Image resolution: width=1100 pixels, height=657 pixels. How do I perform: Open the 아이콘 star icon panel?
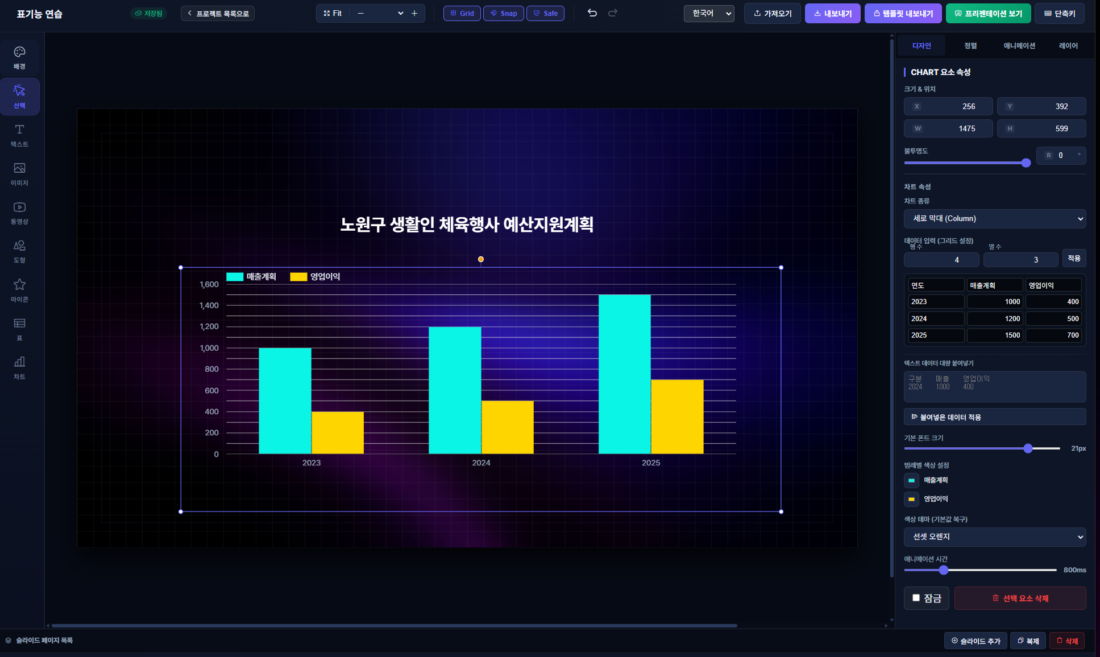coord(19,290)
